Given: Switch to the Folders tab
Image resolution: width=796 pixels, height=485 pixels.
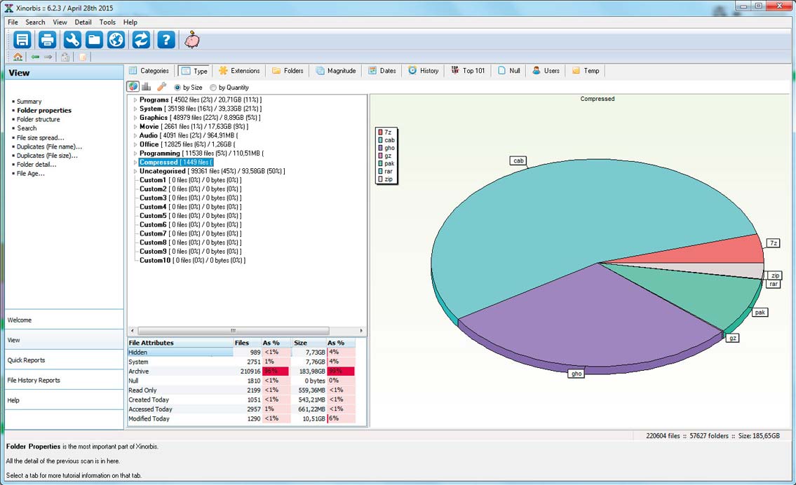Looking at the screenshot, I should [x=288, y=71].
